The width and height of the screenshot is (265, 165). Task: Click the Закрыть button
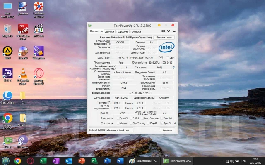[167, 130]
